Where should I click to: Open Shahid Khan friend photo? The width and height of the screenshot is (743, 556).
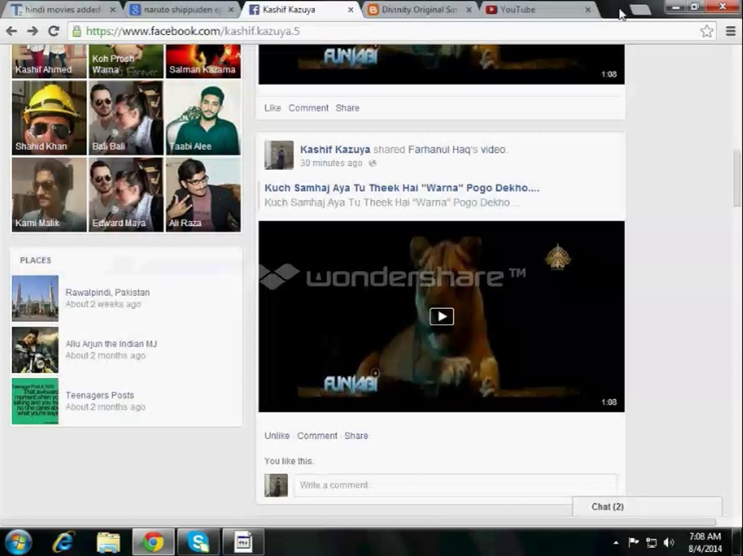coord(49,118)
